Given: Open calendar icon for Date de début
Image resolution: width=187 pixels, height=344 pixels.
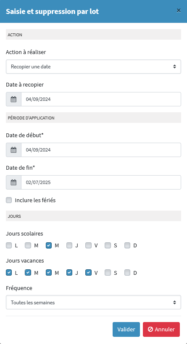Looking at the screenshot, I should point(13,150).
